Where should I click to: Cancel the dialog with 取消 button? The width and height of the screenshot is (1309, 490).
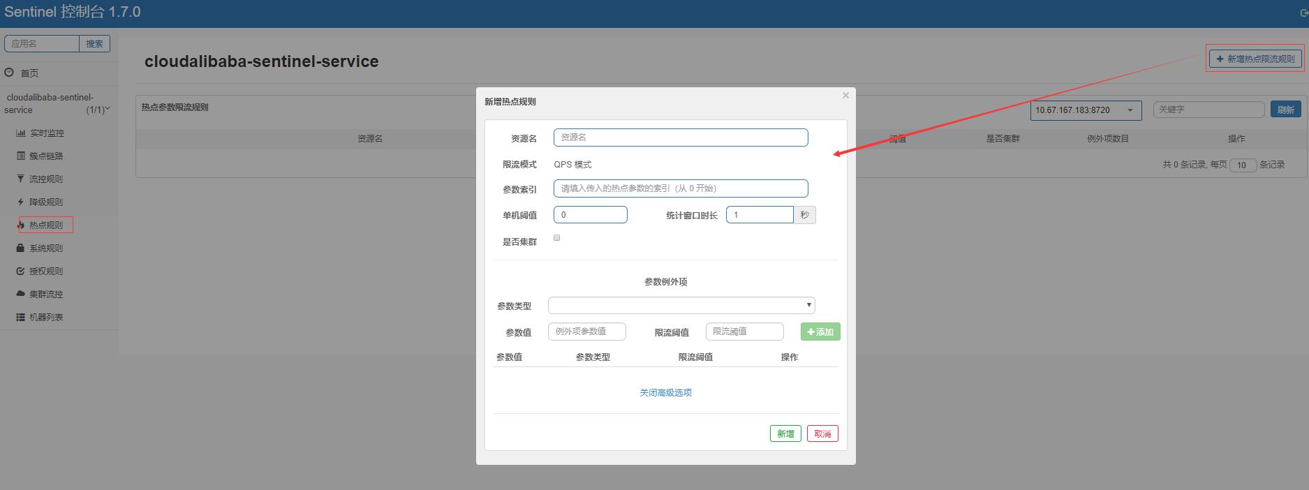tap(822, 433)
